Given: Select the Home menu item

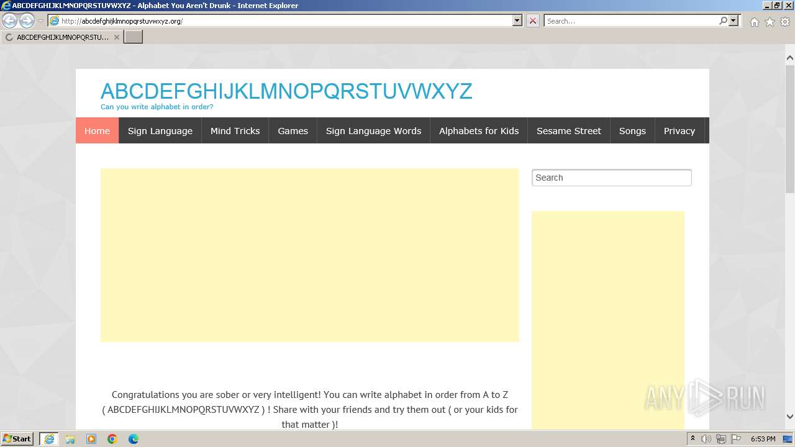Looking at the screenshot, I should [x=97, y=130].
